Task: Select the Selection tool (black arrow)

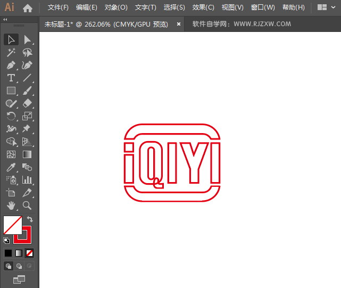Action: tap(11, 39)
